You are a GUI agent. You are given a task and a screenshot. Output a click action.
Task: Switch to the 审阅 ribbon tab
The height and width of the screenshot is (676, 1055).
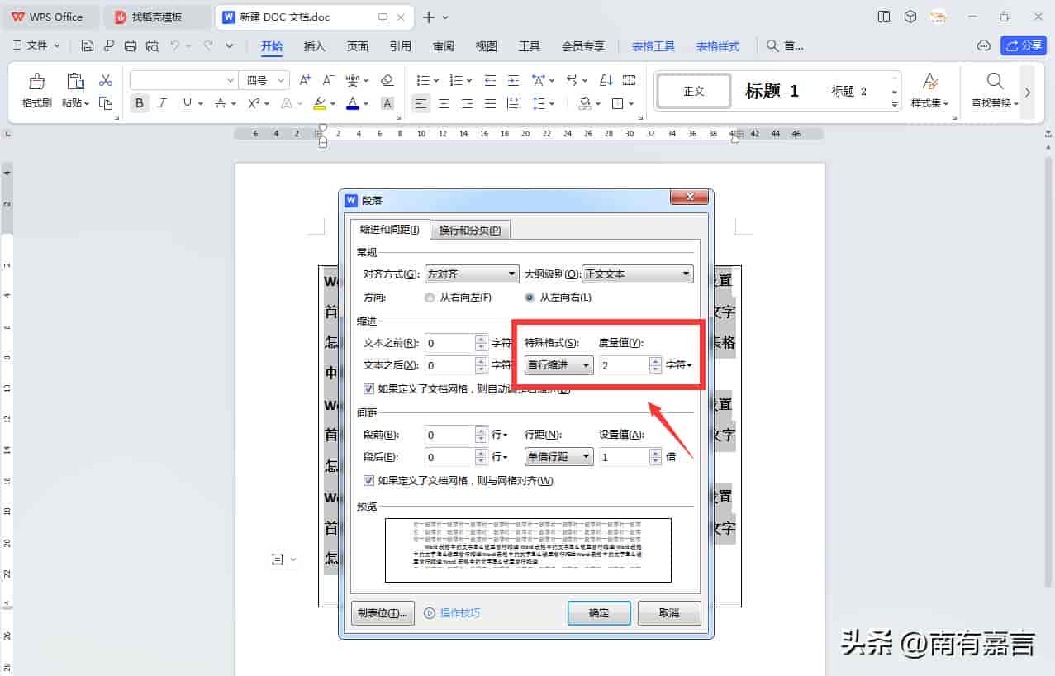[x=444, y=46]
